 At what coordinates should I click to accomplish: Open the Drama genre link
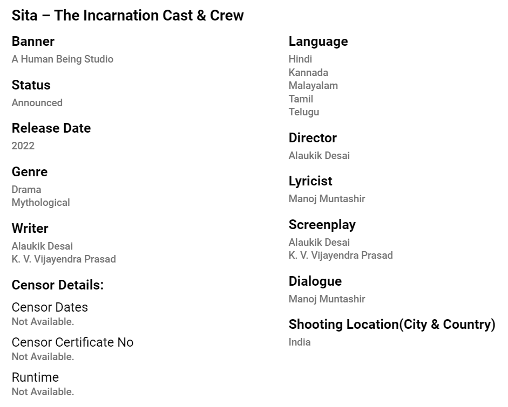click(26, 189)
